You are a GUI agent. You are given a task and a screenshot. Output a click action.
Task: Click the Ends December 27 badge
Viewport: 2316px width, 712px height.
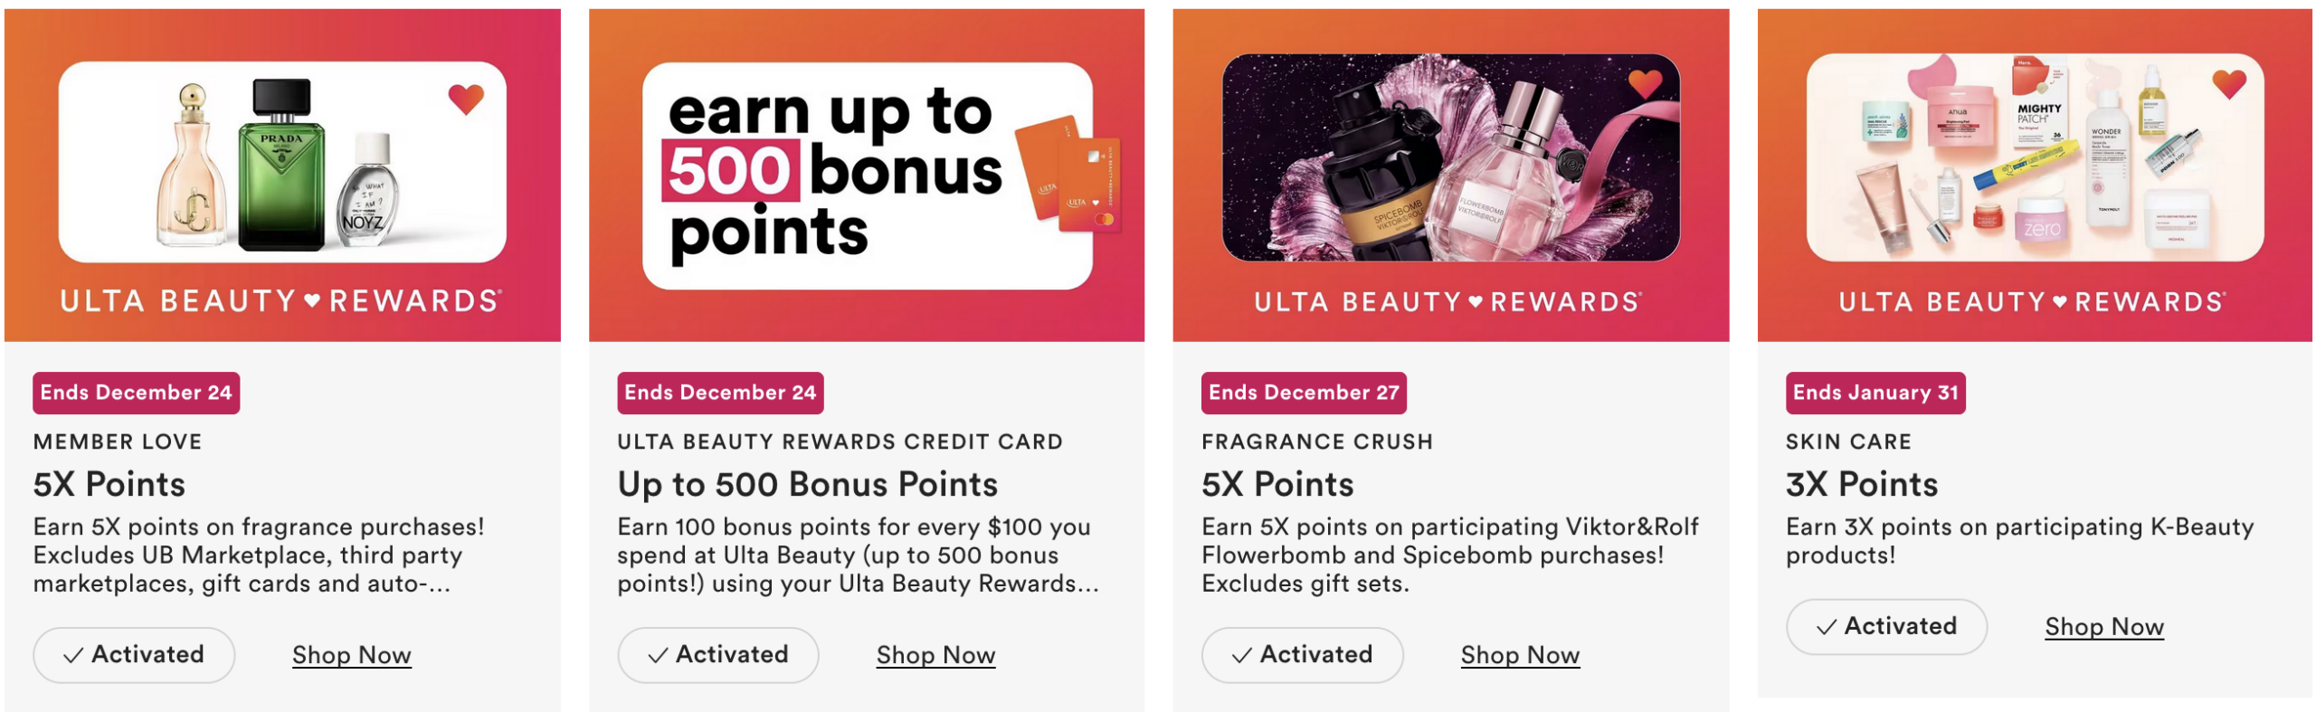[x=1303, y=393]
